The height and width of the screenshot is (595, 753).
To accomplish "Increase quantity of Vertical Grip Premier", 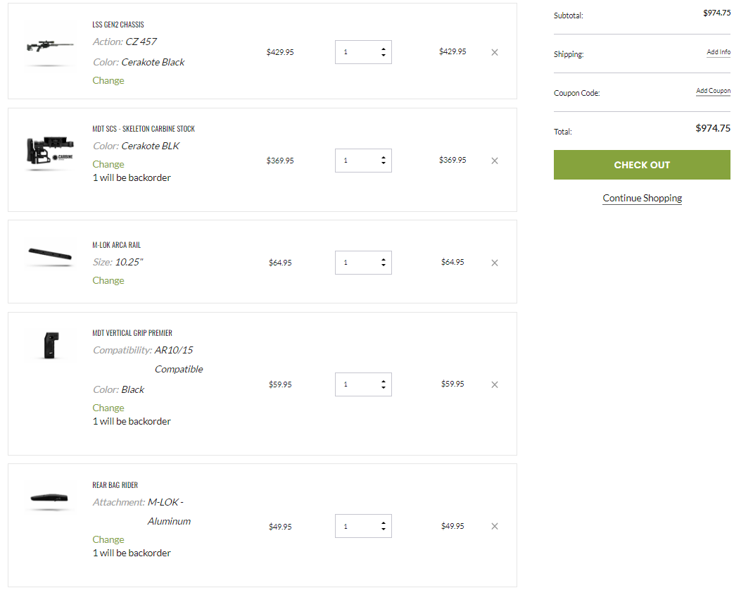I will click(x=384, y=382).
